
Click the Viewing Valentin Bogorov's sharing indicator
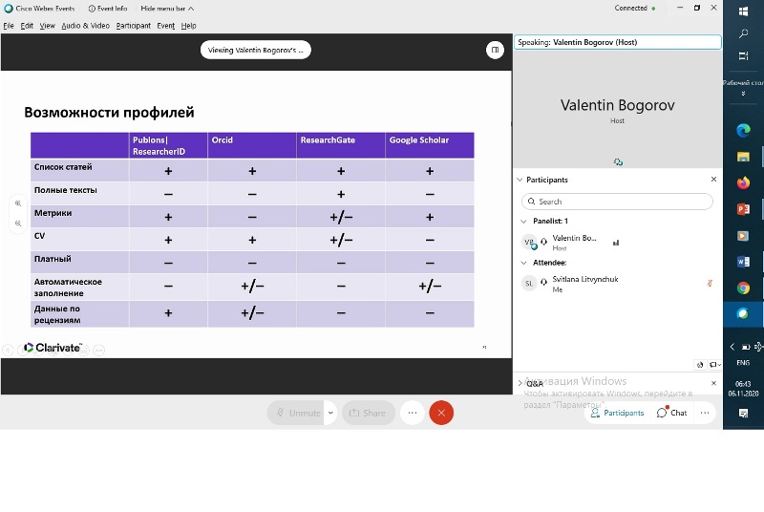tap(255, 50)
